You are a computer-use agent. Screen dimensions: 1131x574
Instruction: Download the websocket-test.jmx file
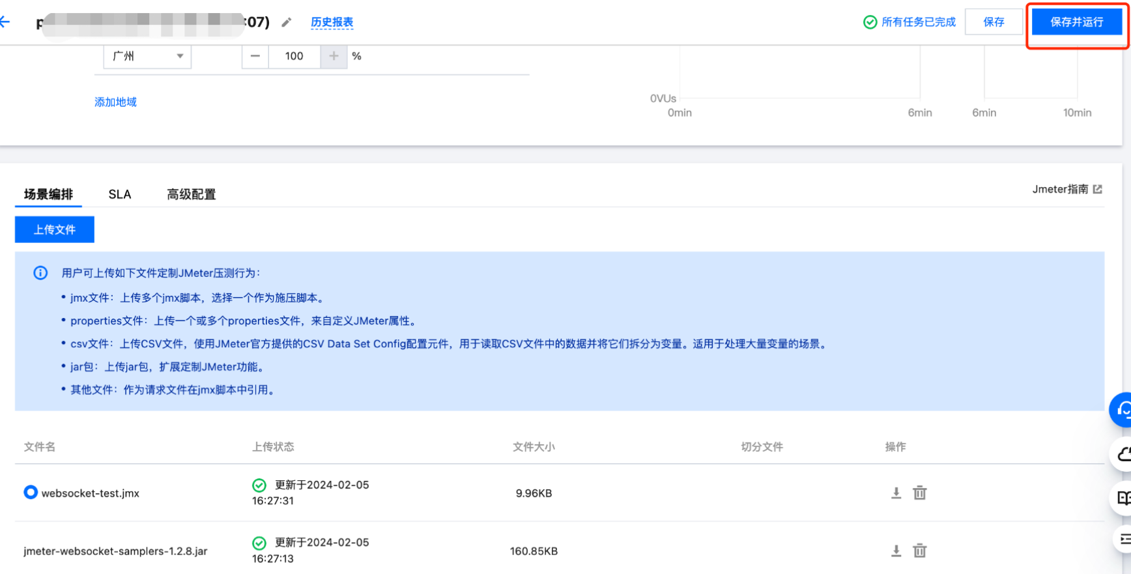[x=896, y=493]
